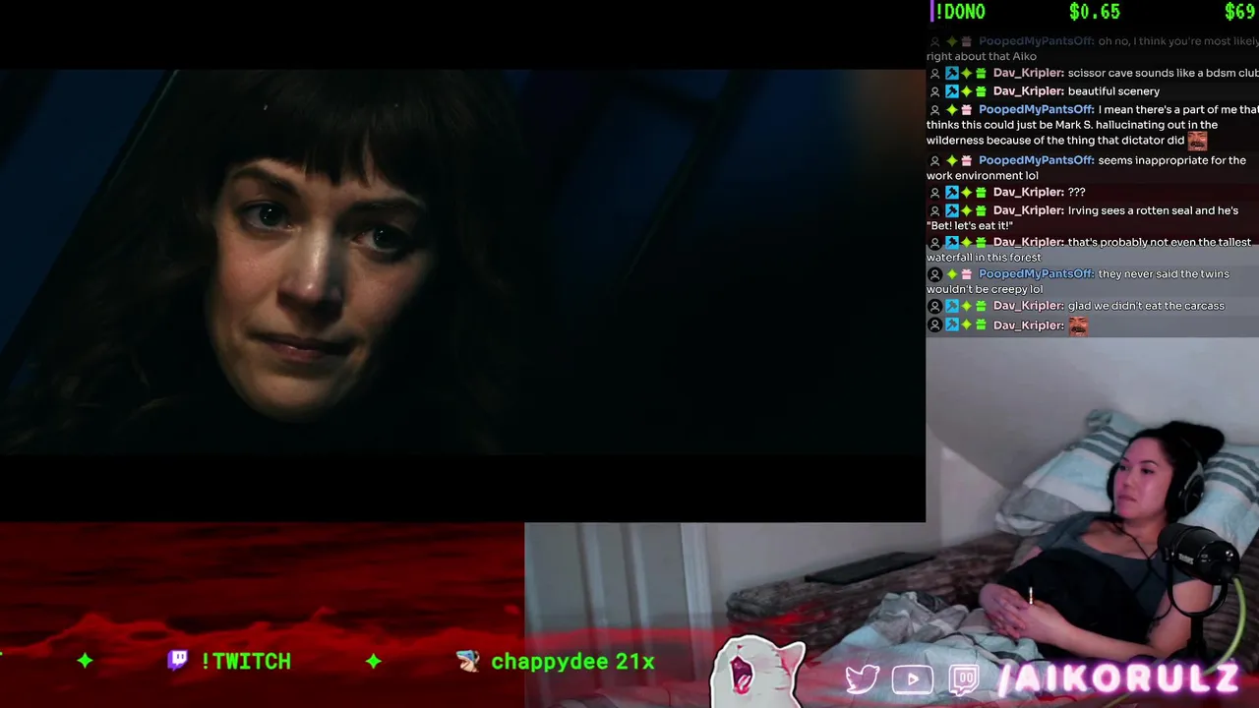Click the 'Bet! let's eat it!' chat line

pos(970,226)
